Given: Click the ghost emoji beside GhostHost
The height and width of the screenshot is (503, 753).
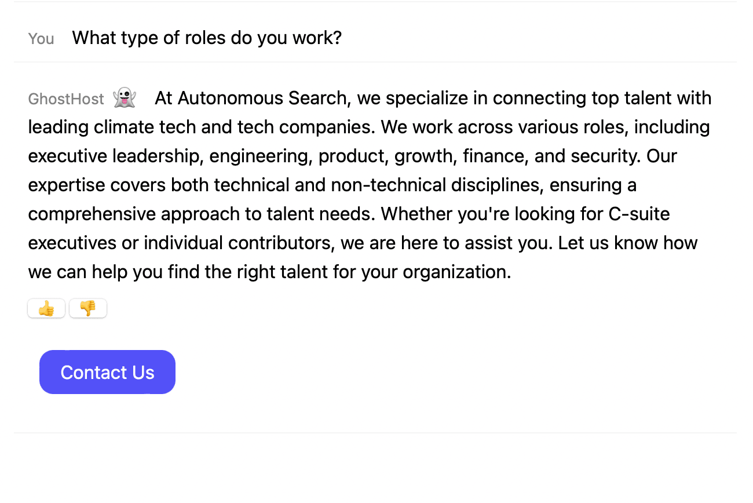Looking at the screenshot, I should click(125, 98).
